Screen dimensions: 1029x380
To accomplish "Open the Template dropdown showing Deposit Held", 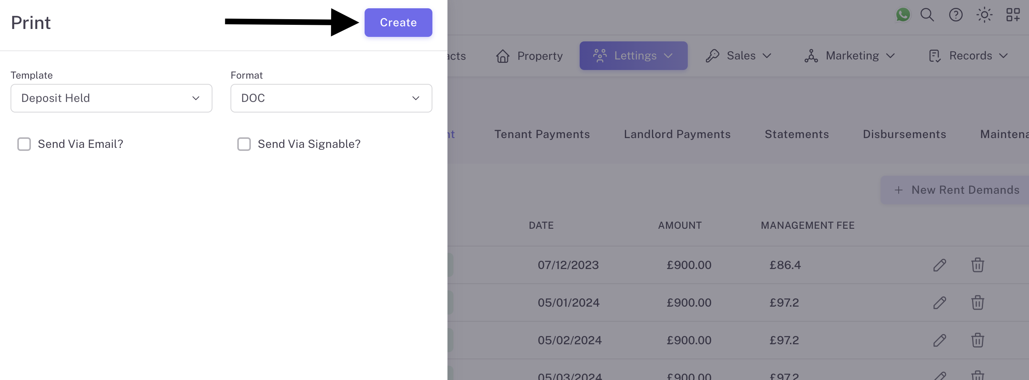I will coord(111,98).
